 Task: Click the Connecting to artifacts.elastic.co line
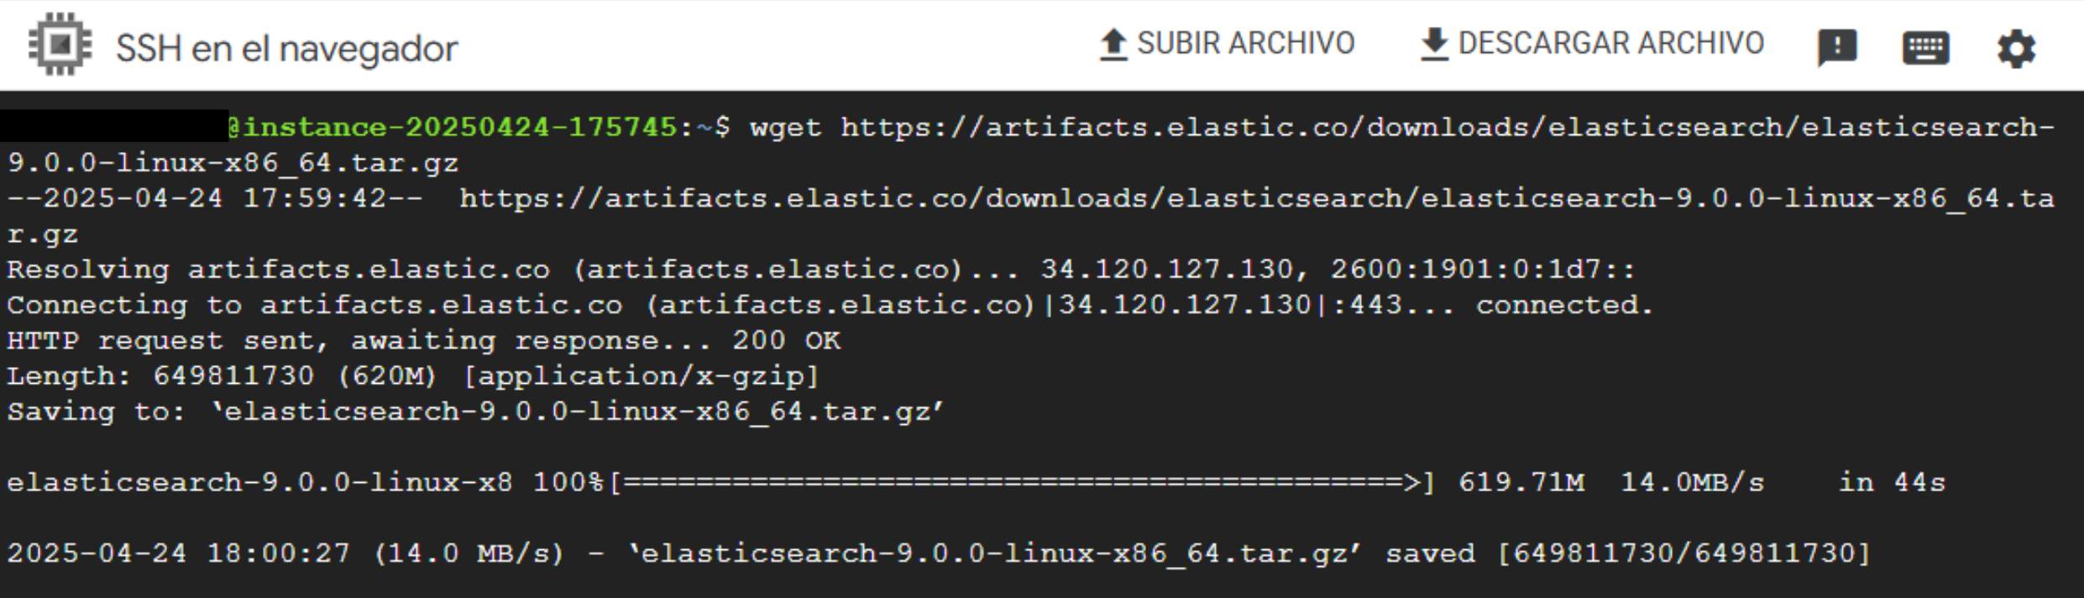830,305
